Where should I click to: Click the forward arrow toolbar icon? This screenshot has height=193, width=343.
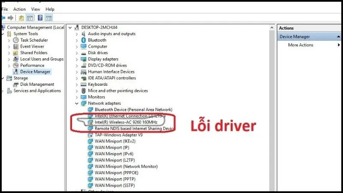tap(10, 18)
